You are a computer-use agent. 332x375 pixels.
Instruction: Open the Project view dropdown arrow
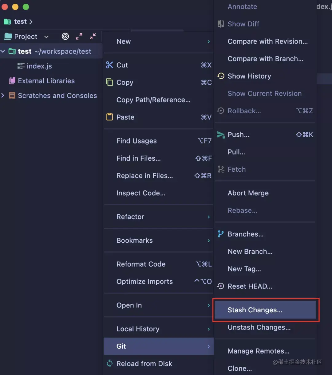[x=46, y=37]
